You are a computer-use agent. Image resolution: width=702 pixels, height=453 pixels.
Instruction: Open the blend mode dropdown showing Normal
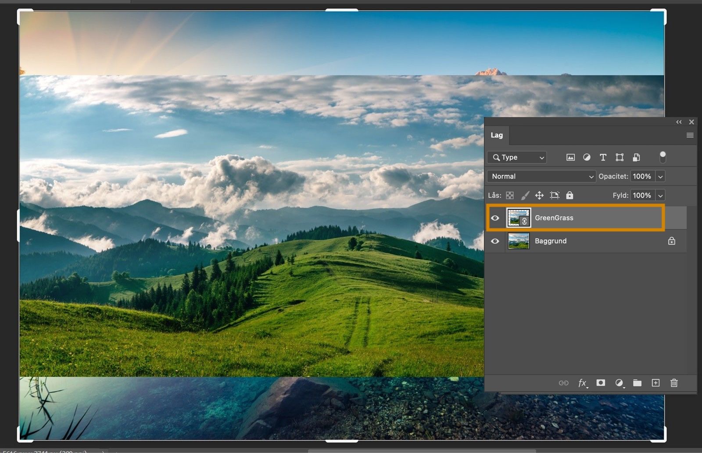[x=541, y=176]
